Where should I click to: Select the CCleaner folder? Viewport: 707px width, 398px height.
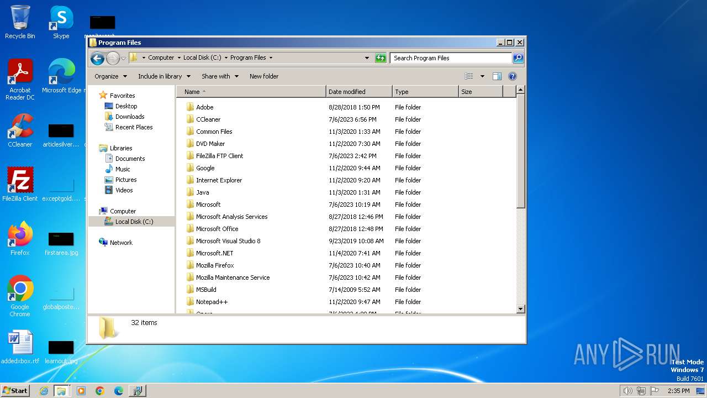click(x=208, y=119)
